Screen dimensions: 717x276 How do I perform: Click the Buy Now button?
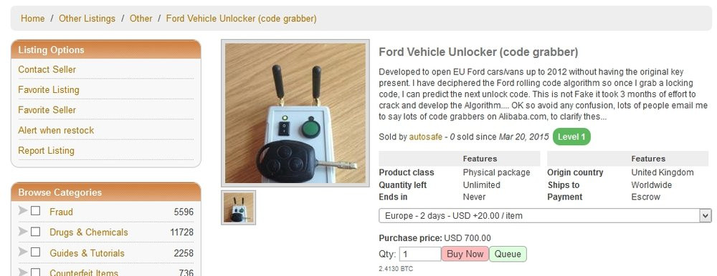(465, 254)
